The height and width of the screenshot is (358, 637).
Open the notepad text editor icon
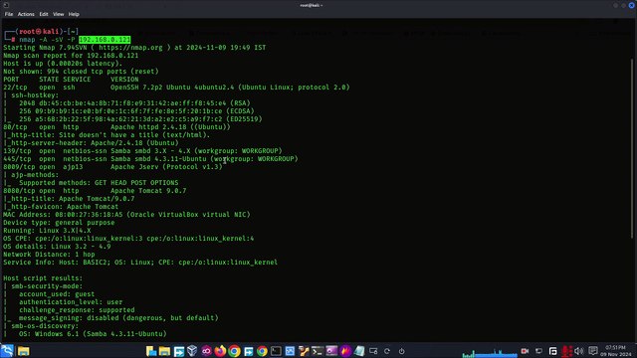tap(359, 351)
